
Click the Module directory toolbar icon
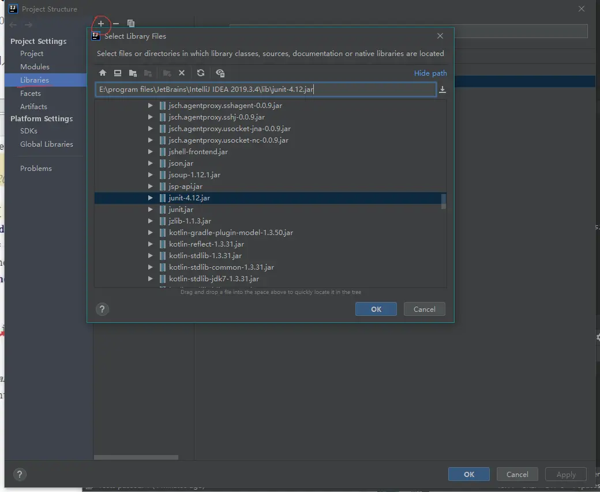(x=148, y=73)
